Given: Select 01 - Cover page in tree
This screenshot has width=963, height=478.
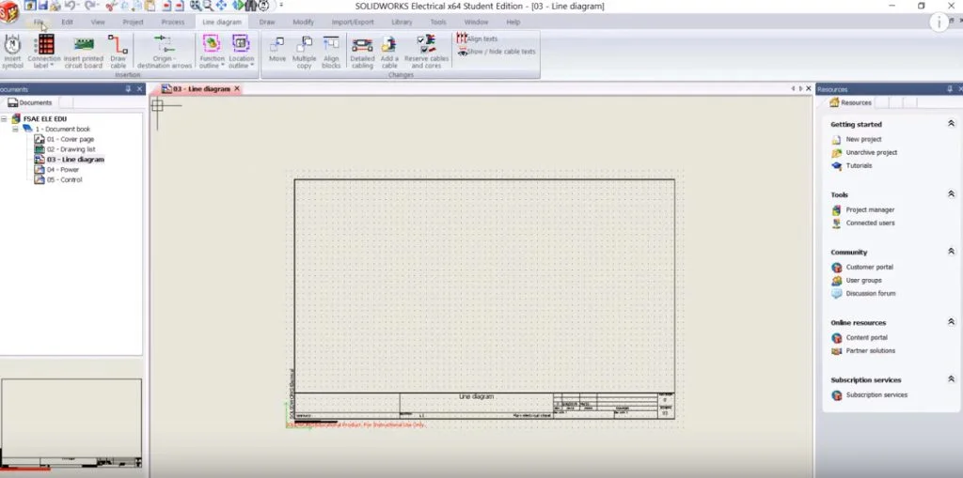Looking at the screenshot, I should click(64, 139).
